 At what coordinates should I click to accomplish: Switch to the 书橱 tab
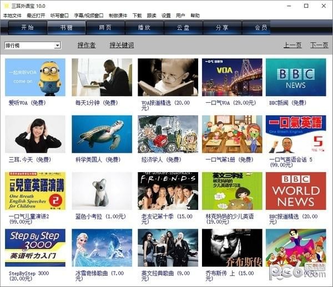coord(67,28)
